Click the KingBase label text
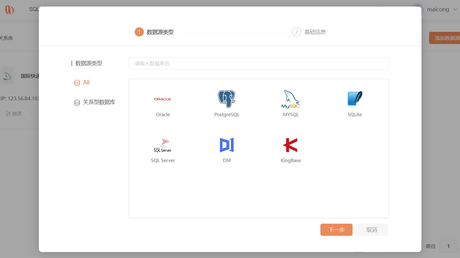This screenshot has width=460, height=258. (291, 160)
